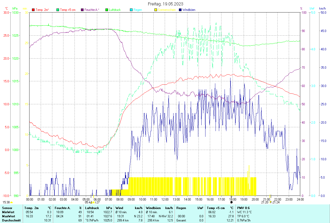Click the 'Regen' column header in table
This screenshot has width=330, height=223.
[x=181, y=208]
